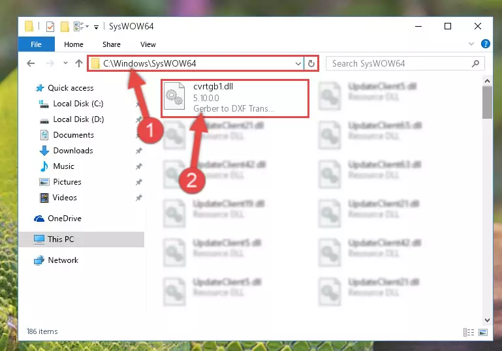The width and height of the screenshot is (502, 351).
Task: Click the OneDrive cloud icon
Action: pyautogui.click(x=39, y=219)
